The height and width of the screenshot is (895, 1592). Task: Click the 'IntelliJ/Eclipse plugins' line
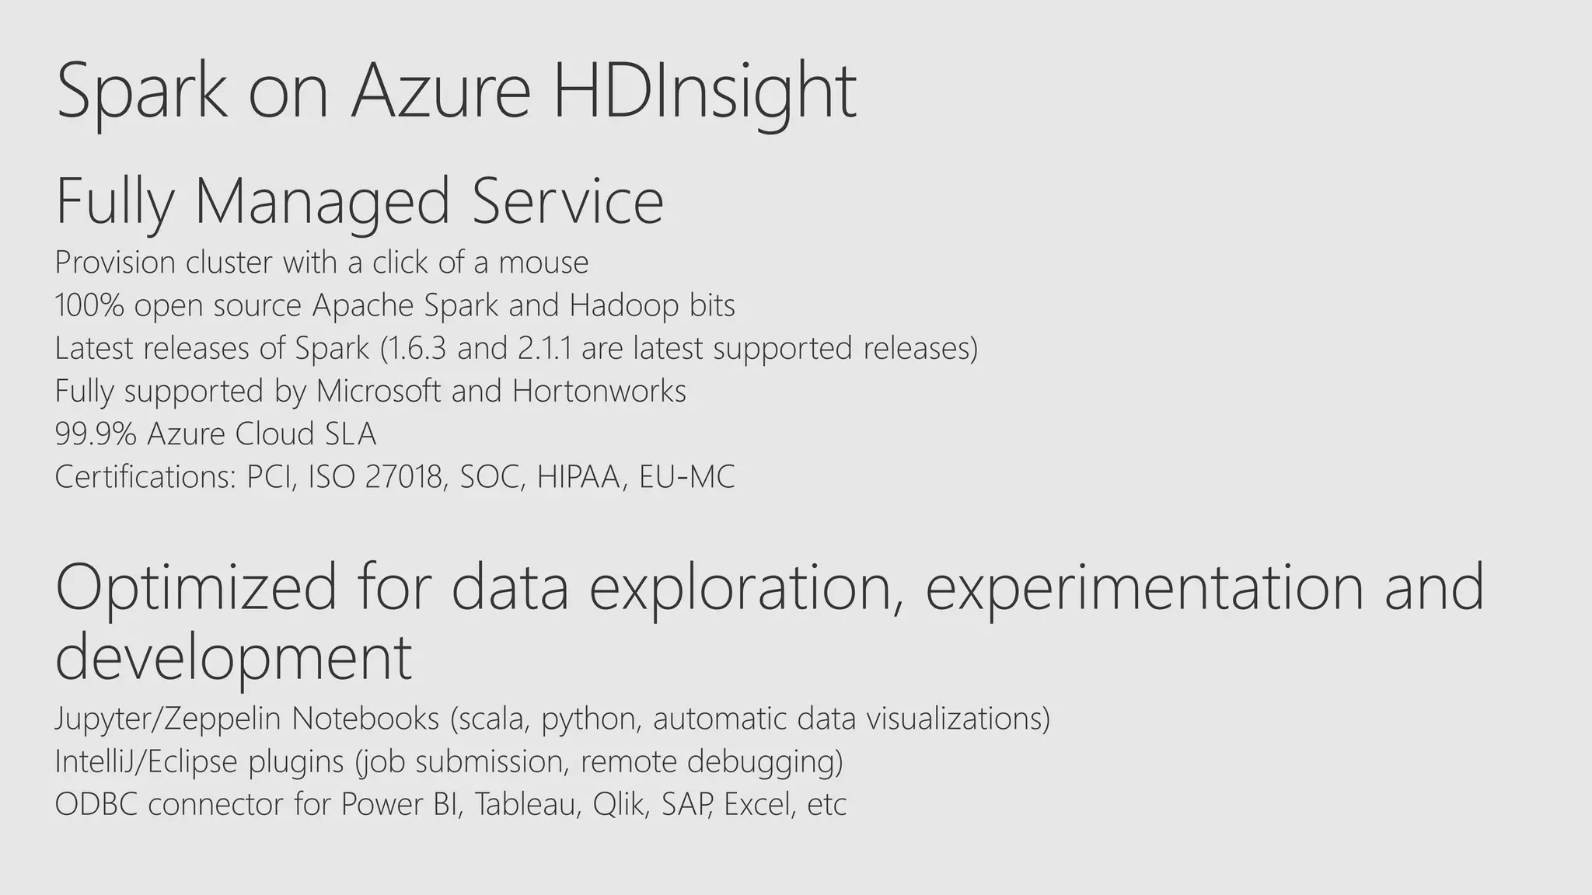tap(449, 761)
